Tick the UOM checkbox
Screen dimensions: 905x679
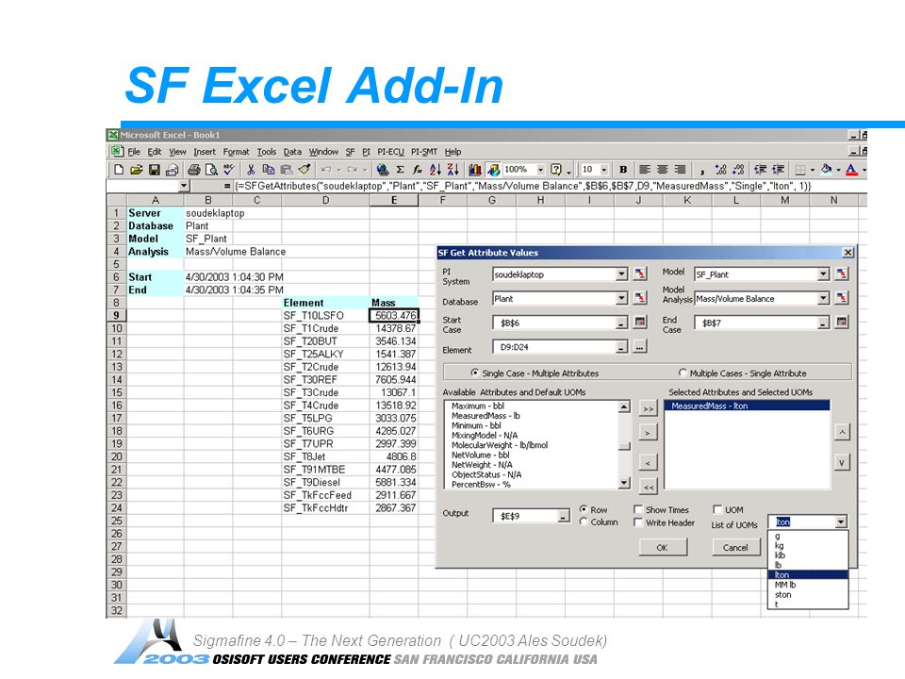pos(729,510)
